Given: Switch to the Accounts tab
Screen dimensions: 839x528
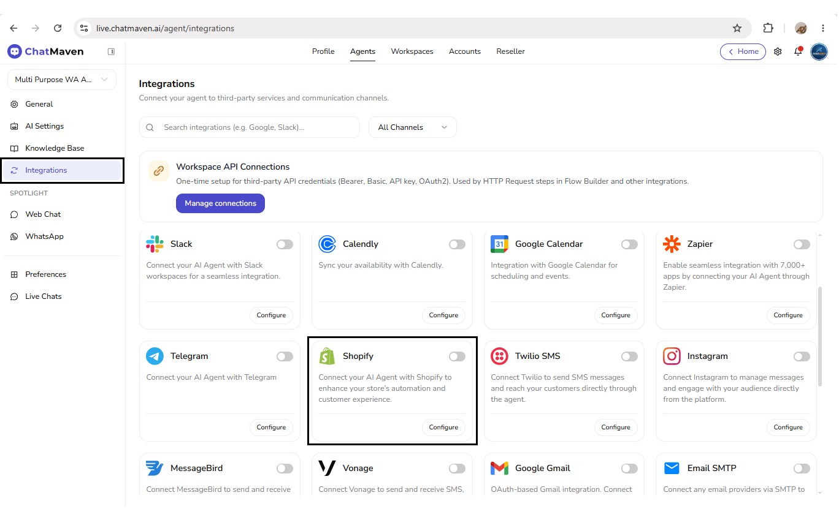Looking at the screenshot, I should (x=465, y=51).
